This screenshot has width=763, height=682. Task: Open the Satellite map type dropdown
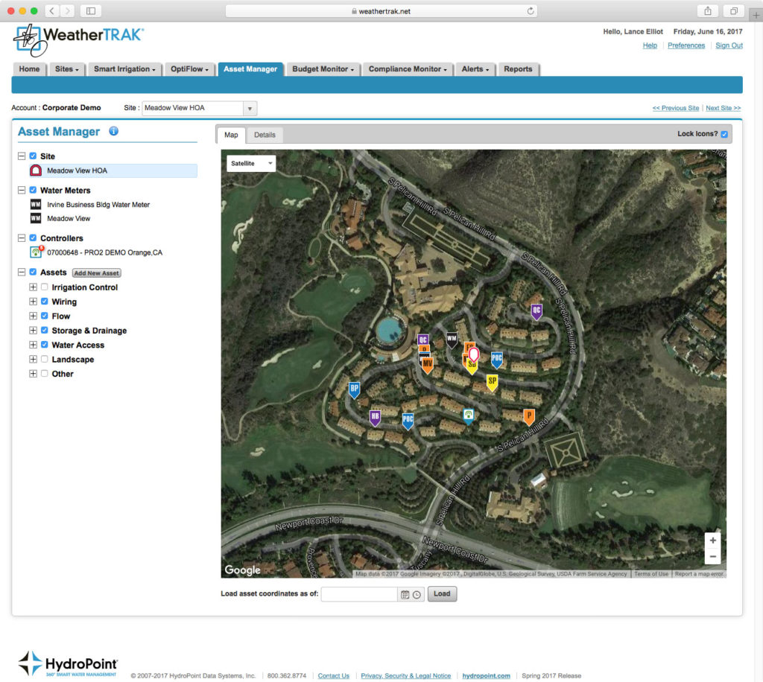(251, 162)
